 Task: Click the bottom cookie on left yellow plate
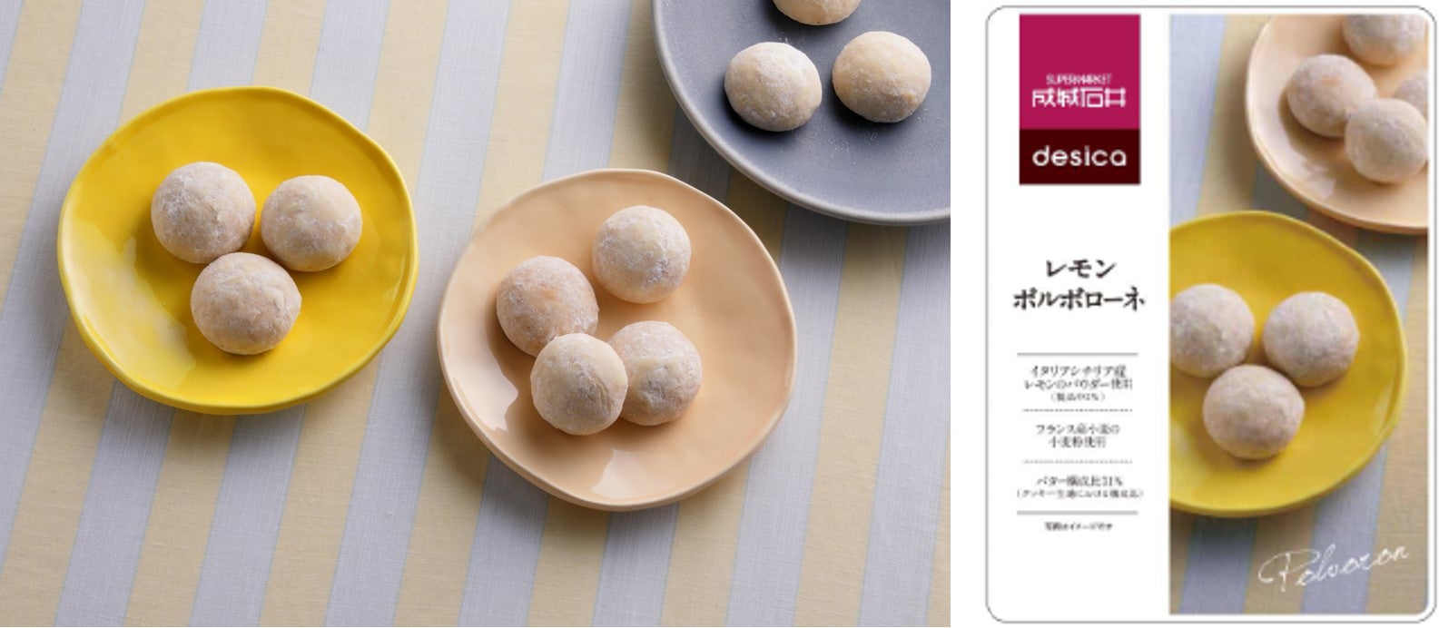click(245, 303)
